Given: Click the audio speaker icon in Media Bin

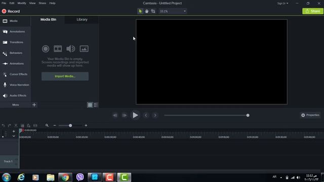Looking at the screenshot, I should (x=71, y=49).
